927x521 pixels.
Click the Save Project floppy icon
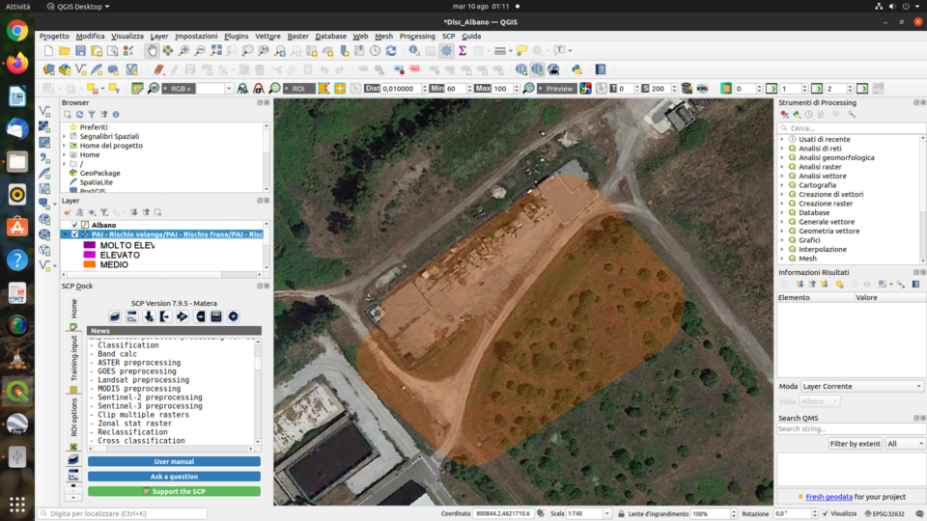tap(81, 50)
